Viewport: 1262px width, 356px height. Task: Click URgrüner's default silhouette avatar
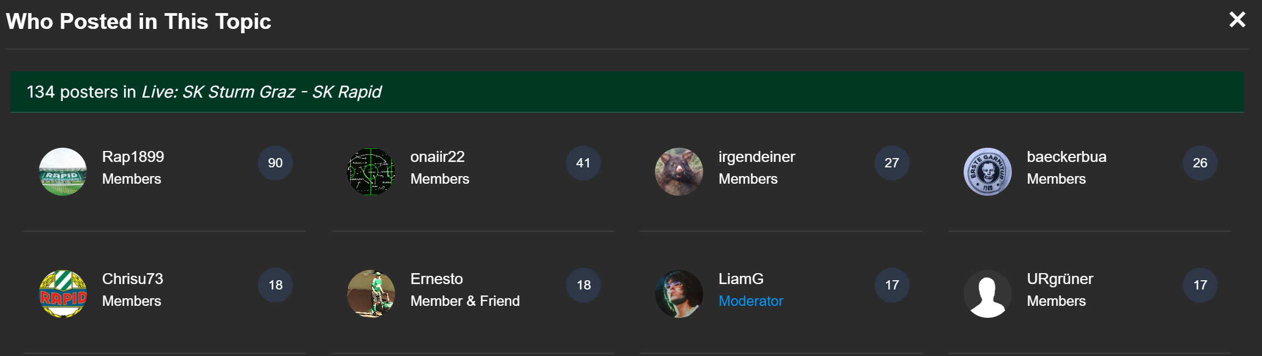pos(988,294)
